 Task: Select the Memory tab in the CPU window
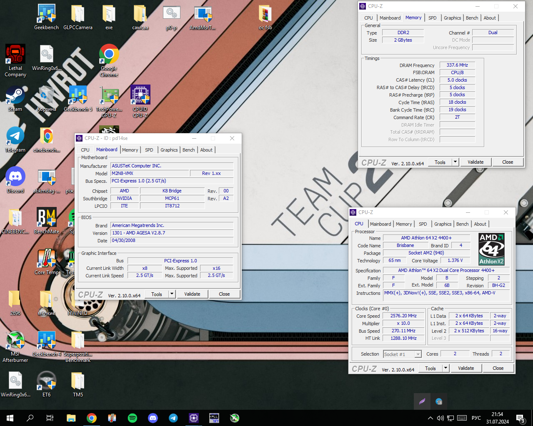404,224
